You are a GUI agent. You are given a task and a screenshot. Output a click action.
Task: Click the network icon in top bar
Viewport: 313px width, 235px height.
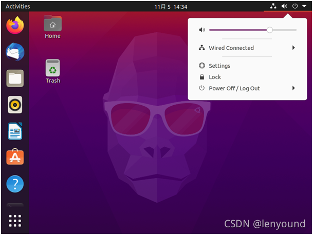[x=273, y=6]
